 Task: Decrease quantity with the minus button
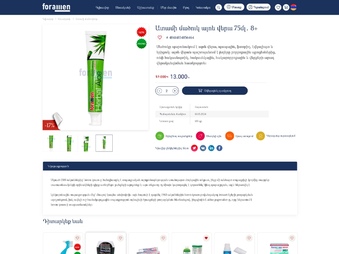pyautogui.click(x=159, y=91)
